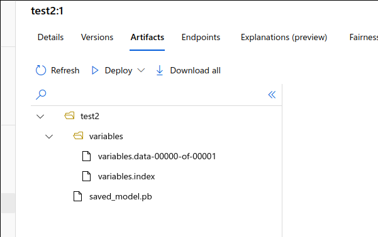This screenshot has height=237, width=378.
Task: Select the Artifacts tab
Action: [x=147, y=37]
